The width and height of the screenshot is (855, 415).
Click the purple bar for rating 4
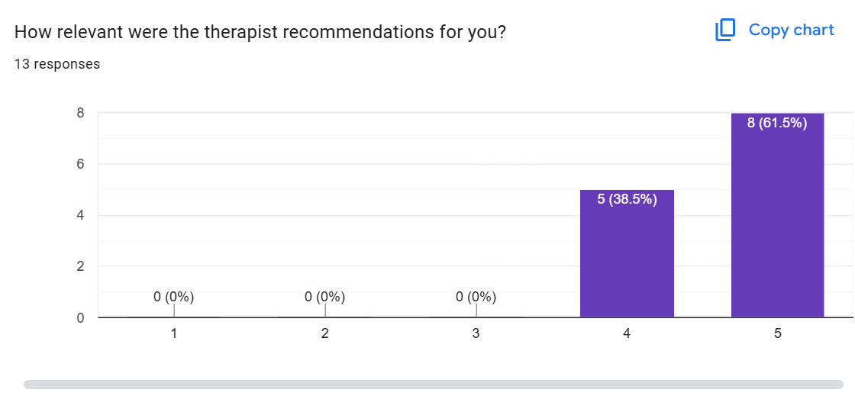627,259
